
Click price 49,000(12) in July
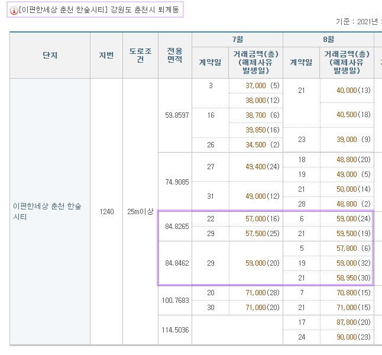263,196
